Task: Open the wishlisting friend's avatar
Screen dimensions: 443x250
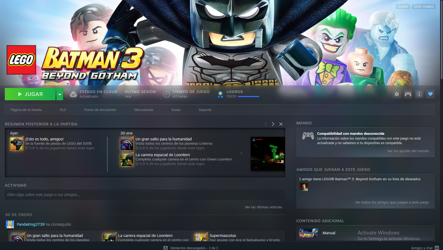Action: click(304, 187)
